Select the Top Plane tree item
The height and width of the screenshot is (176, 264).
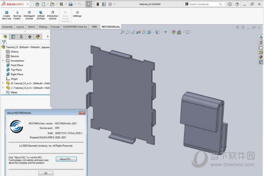pos(14,70)
